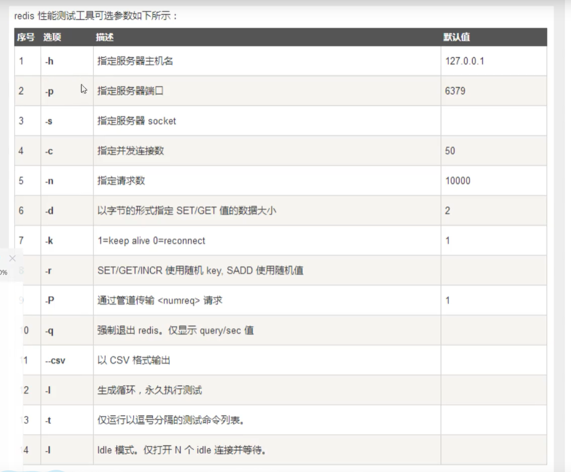
Task: Select row number 3 in 序号 column
Action: (21, 121)
